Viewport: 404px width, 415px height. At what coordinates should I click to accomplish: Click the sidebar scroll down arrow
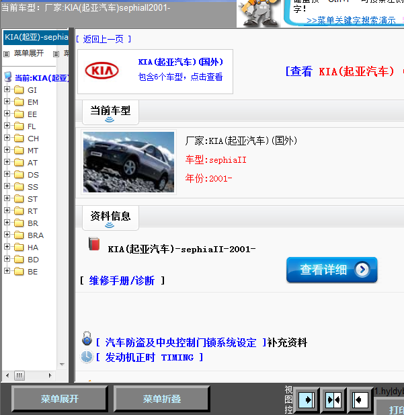click(x=62, y=365)
